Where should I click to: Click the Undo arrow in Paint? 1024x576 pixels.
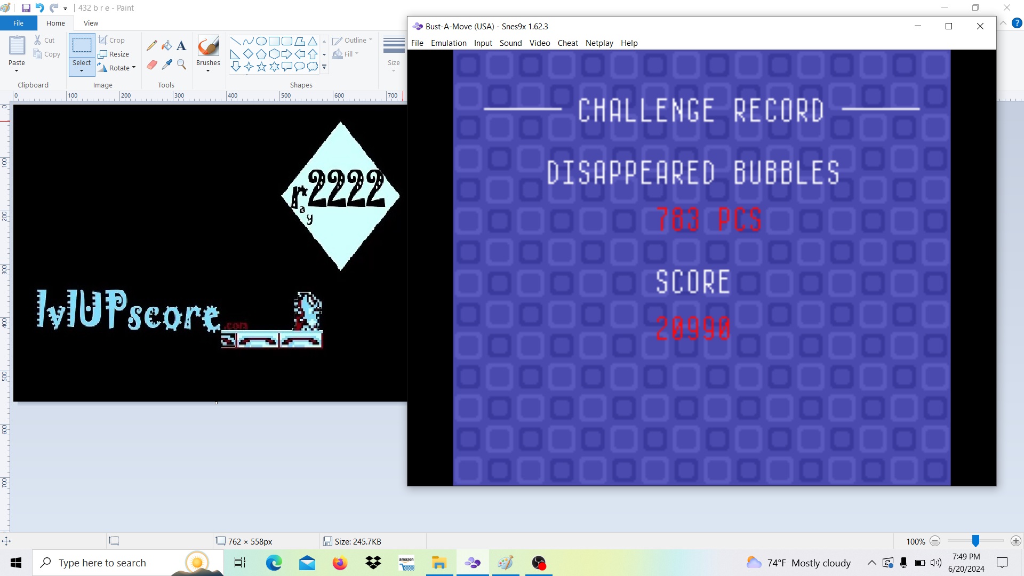(x=39, y=8)
